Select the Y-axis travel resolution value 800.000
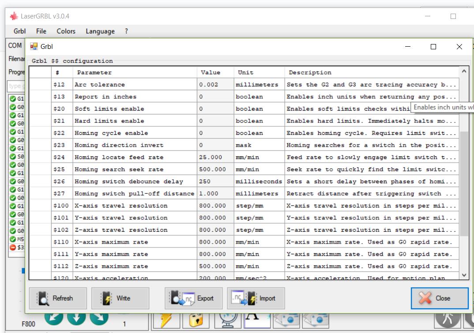474x333 pixels. point(215,218)
